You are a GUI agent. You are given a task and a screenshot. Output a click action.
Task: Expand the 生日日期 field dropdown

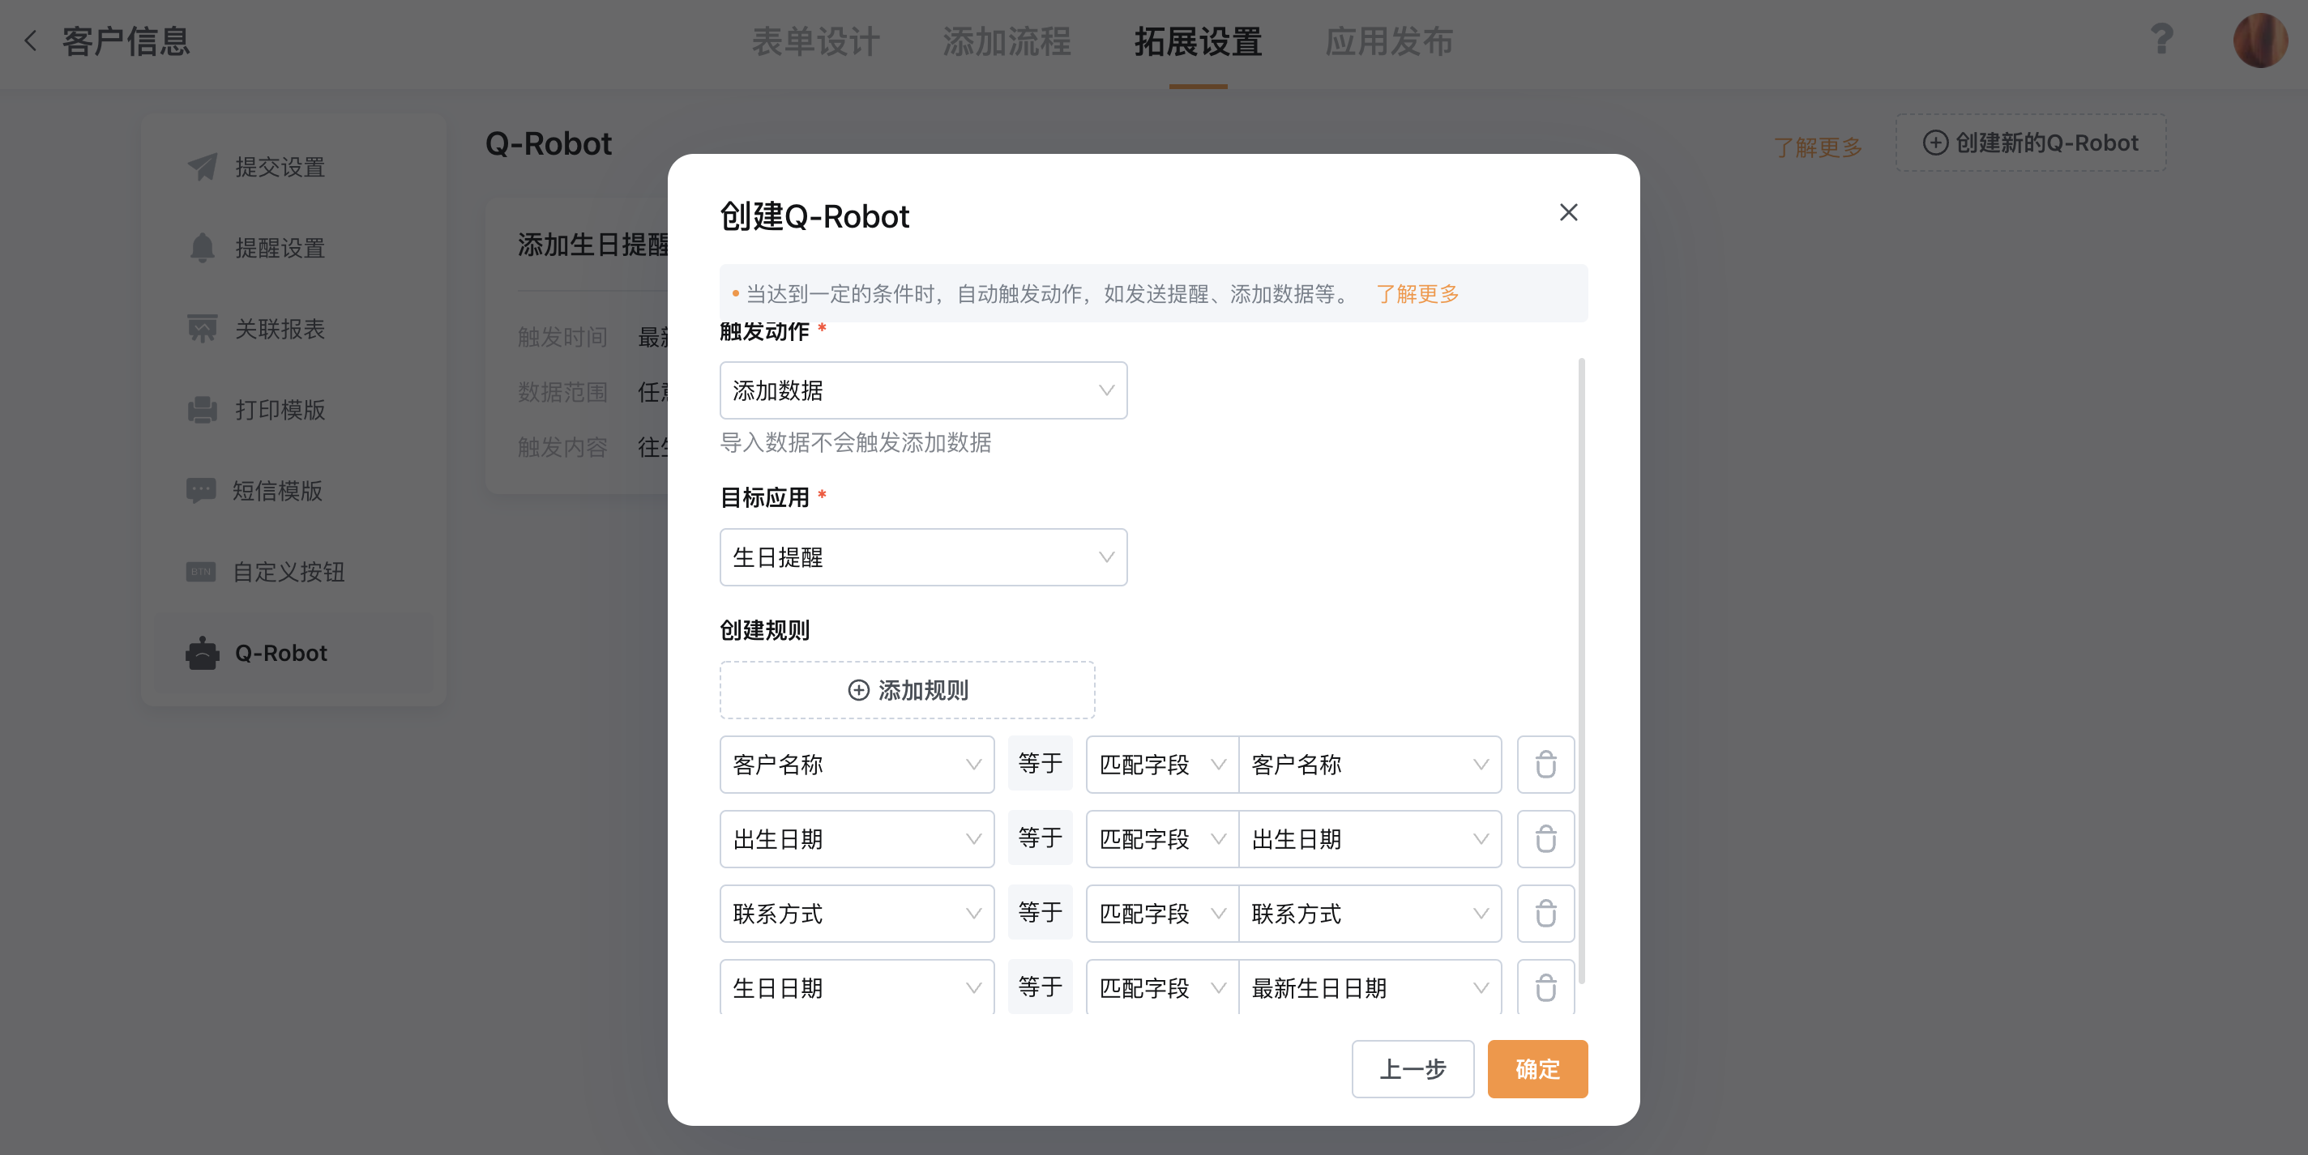coord(857,987)
